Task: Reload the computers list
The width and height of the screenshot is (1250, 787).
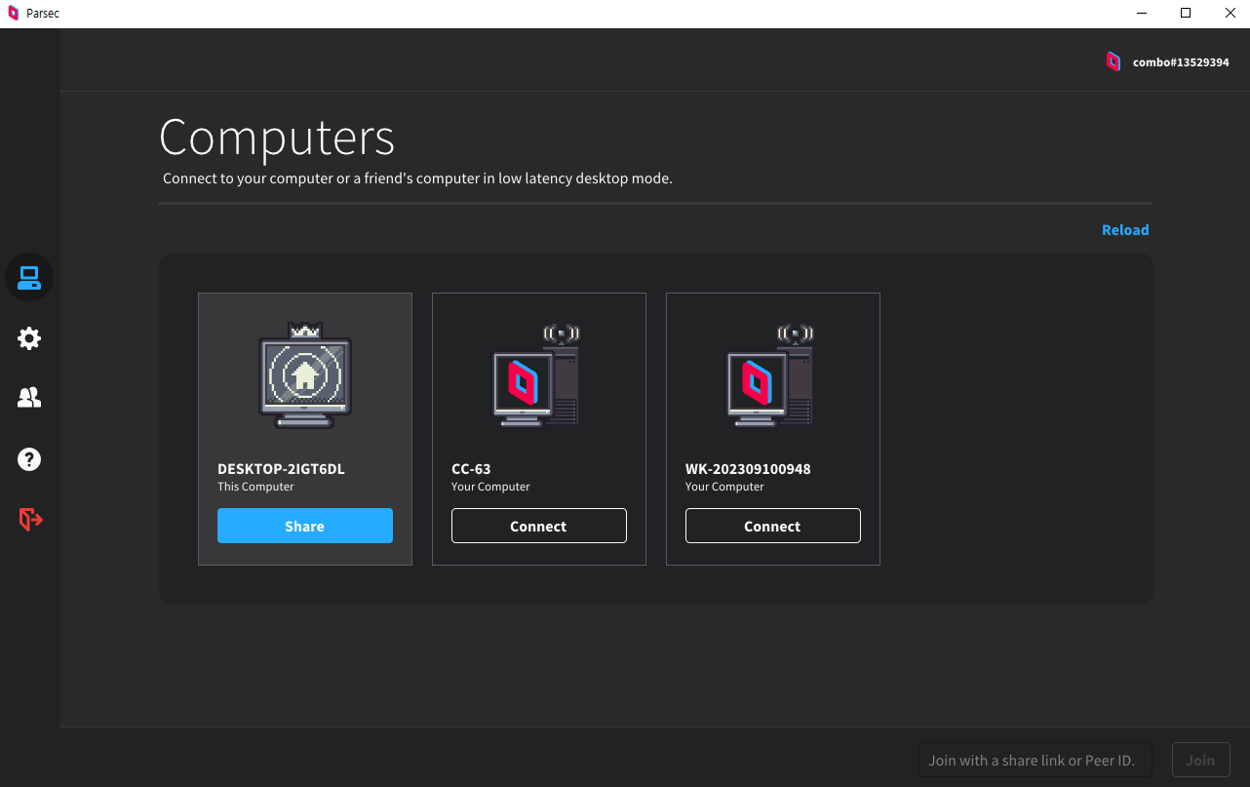Action: click(x=1125, y=230)
